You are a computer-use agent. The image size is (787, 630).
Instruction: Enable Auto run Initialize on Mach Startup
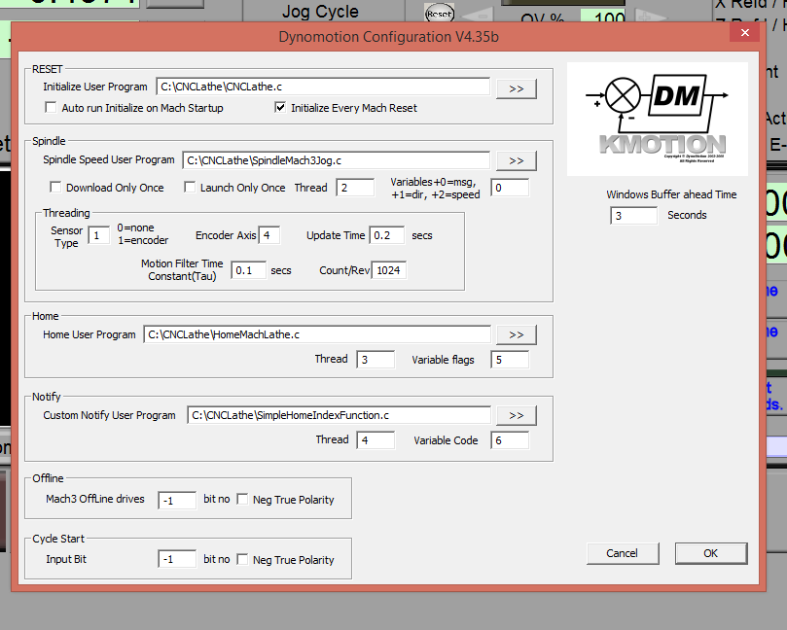53,109
